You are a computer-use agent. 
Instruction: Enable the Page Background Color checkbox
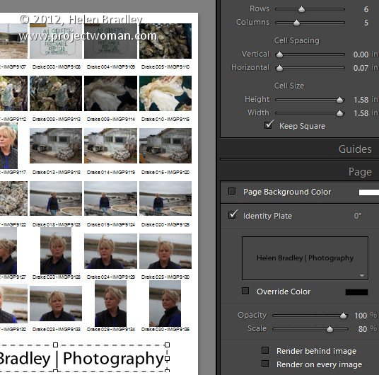(232, 191)
